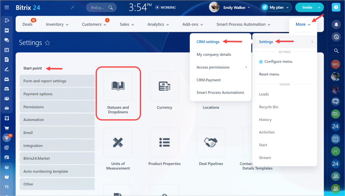Expand Sales menu in CRM navigation

[127, 24]
